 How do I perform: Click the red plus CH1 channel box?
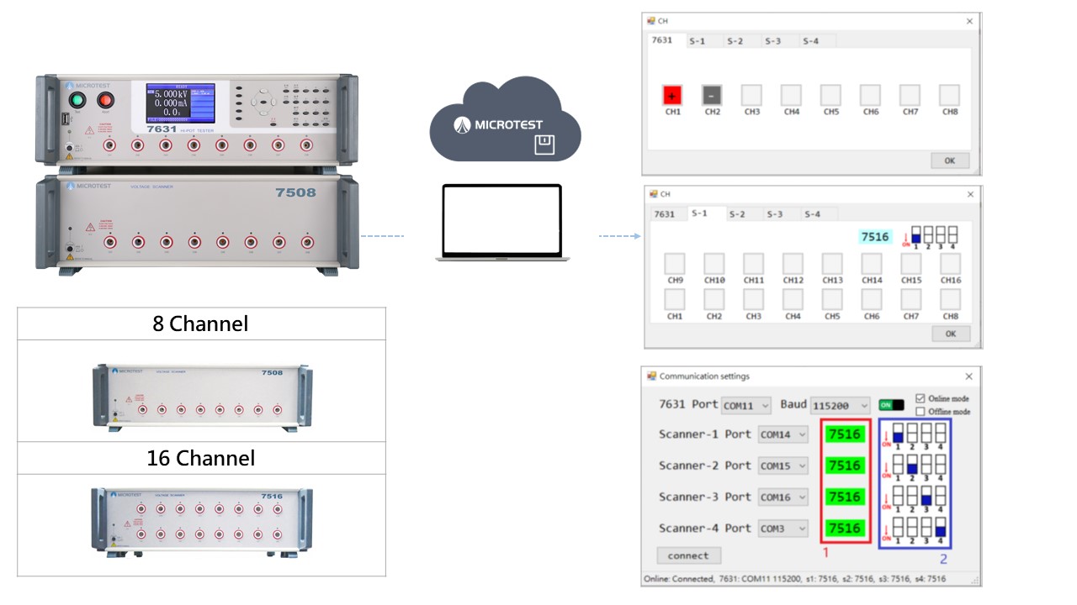[672, 95]
